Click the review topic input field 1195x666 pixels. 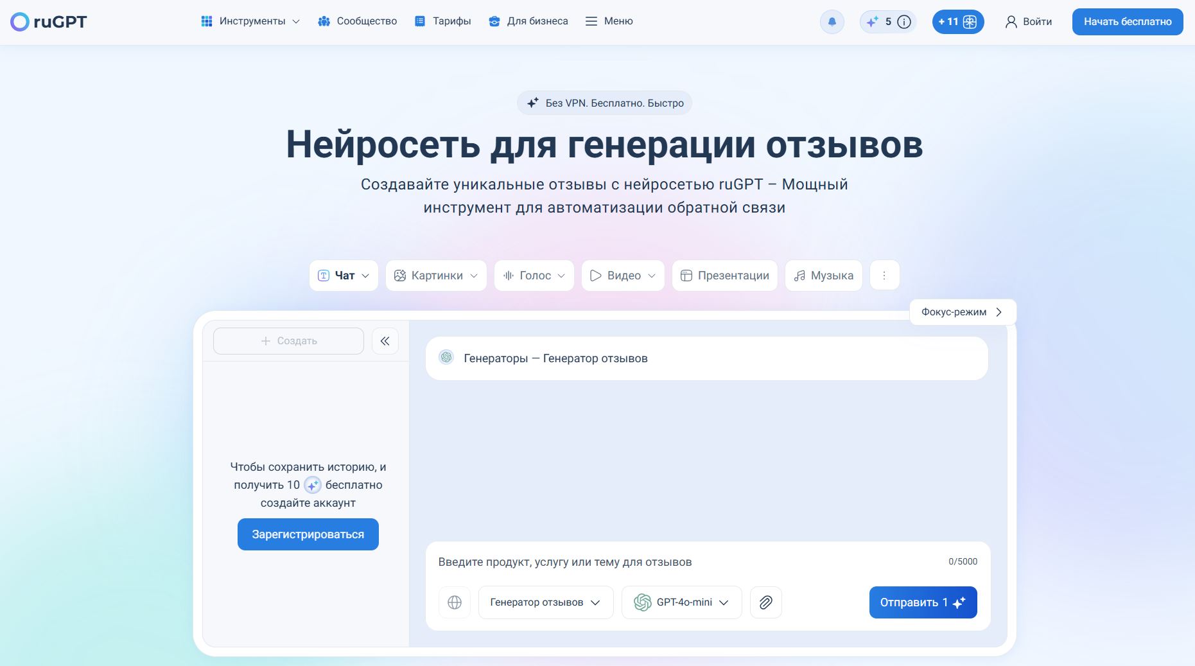point(642,561)
